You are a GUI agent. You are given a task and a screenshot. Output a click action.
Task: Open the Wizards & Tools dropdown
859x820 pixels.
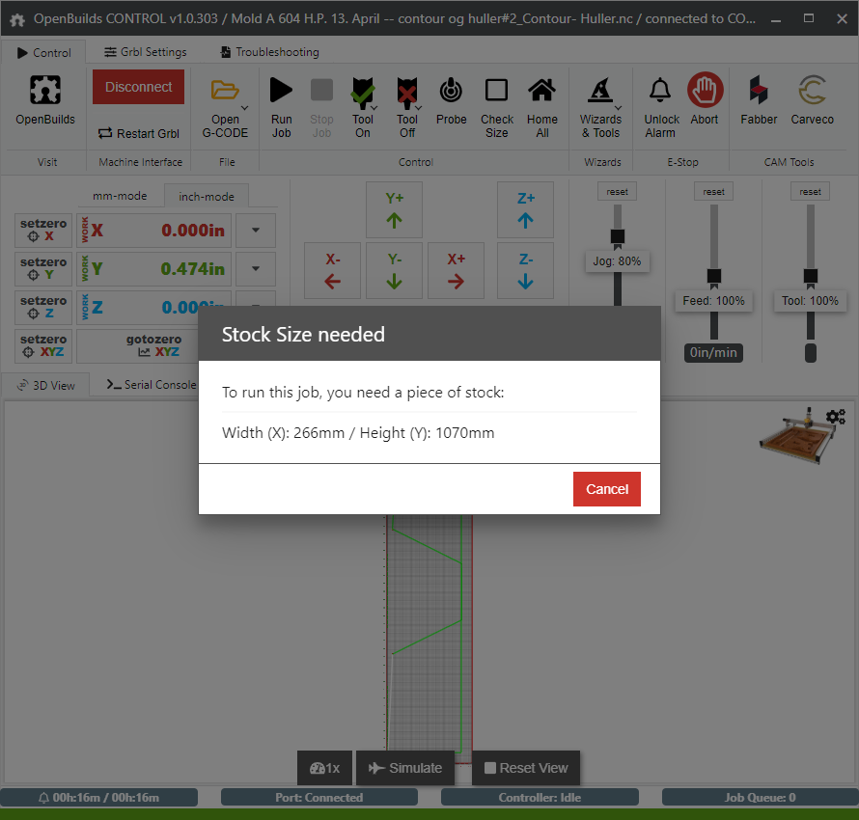point(619,107)
